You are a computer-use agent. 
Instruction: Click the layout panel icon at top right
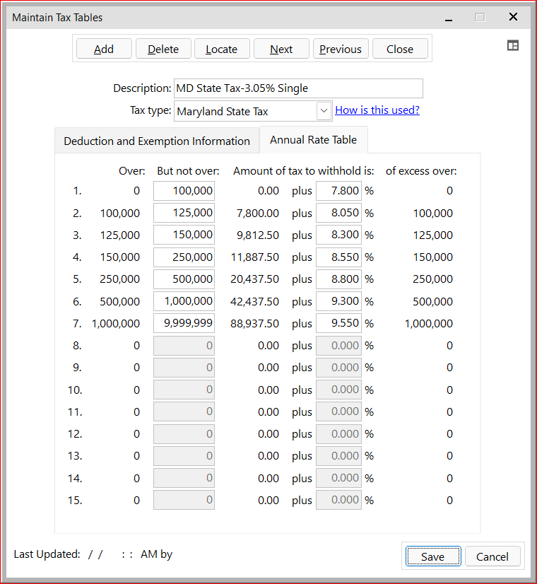point(513,45)
